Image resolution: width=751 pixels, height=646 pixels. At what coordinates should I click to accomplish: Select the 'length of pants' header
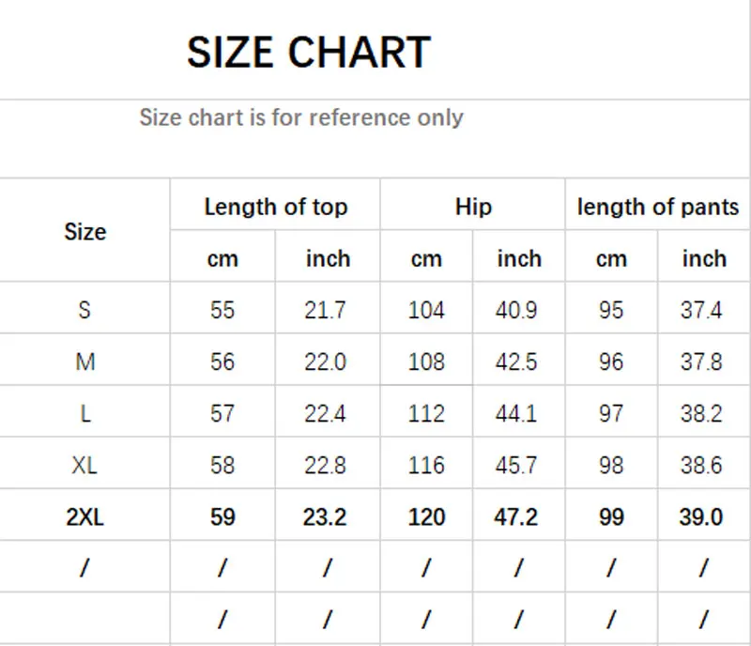point(657,208)
